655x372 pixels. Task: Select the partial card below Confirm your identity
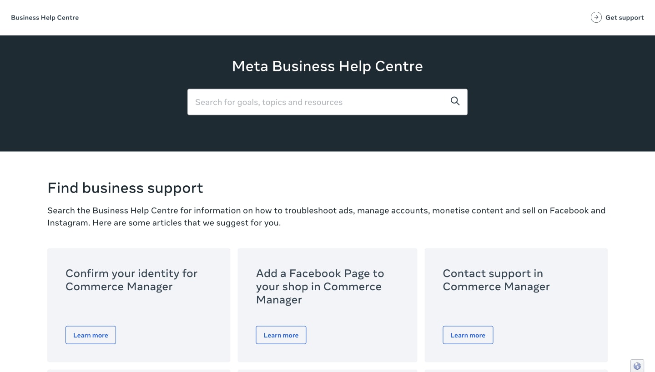[139, 371]
